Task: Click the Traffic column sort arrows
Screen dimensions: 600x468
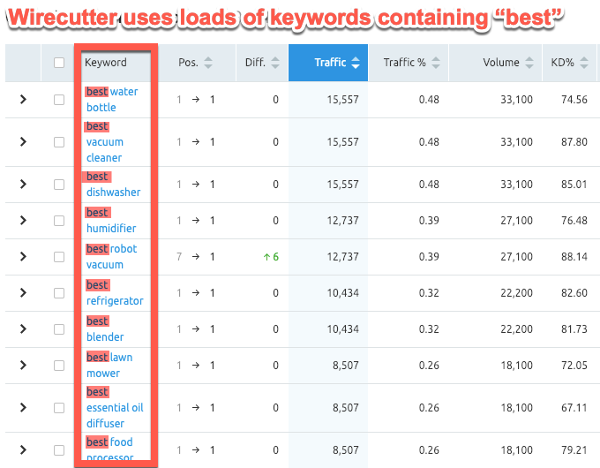Action: (356, 63)
